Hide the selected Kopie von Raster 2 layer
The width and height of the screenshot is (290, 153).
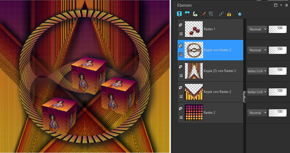pos(181,54)
